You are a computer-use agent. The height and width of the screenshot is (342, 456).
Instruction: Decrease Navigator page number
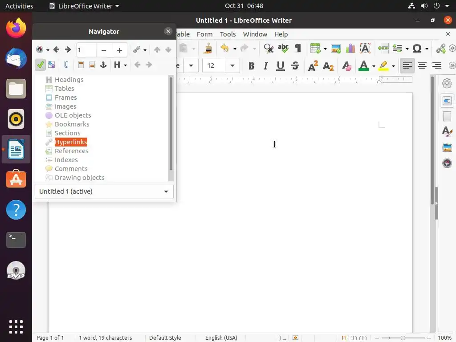pos(104,50)
